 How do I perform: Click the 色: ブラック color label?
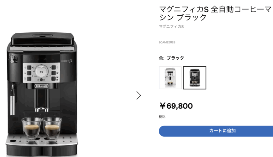(x=172, y=58)
